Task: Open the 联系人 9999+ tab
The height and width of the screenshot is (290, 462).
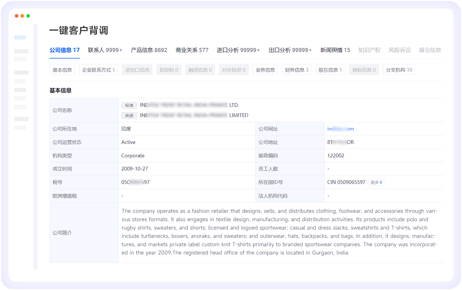Action: tap(105, 50)
